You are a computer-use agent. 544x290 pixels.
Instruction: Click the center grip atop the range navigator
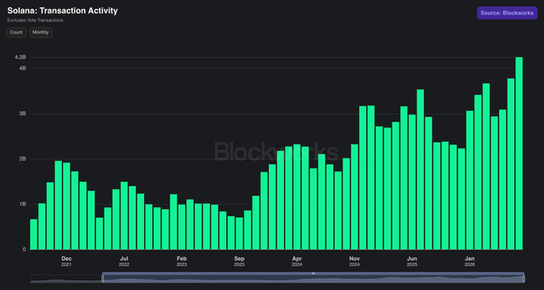(x=313, y=273)
